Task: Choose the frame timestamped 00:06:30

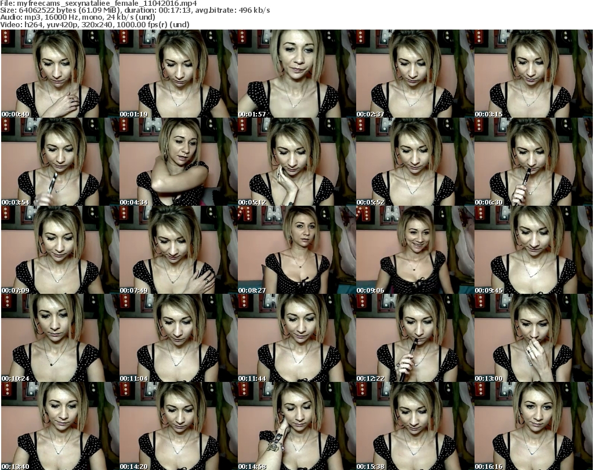Action: click(533, 162)
